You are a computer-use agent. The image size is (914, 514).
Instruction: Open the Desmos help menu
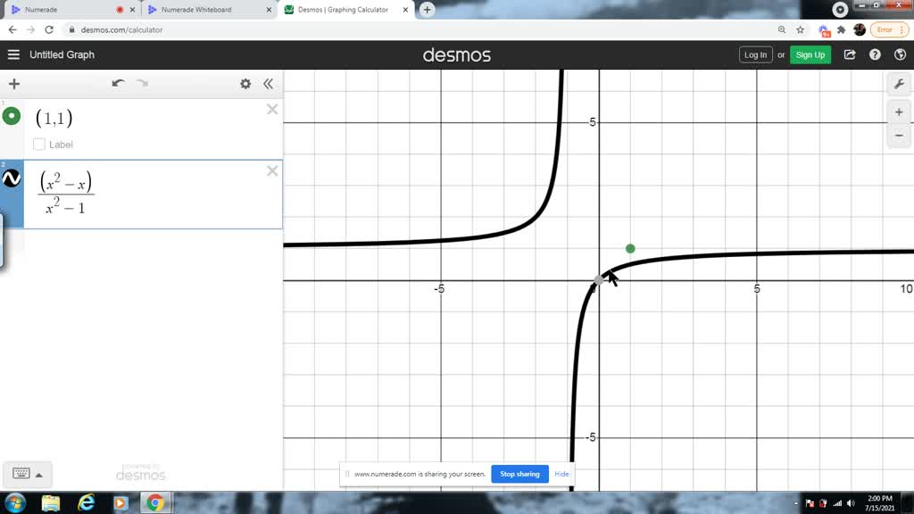point(875,54)
